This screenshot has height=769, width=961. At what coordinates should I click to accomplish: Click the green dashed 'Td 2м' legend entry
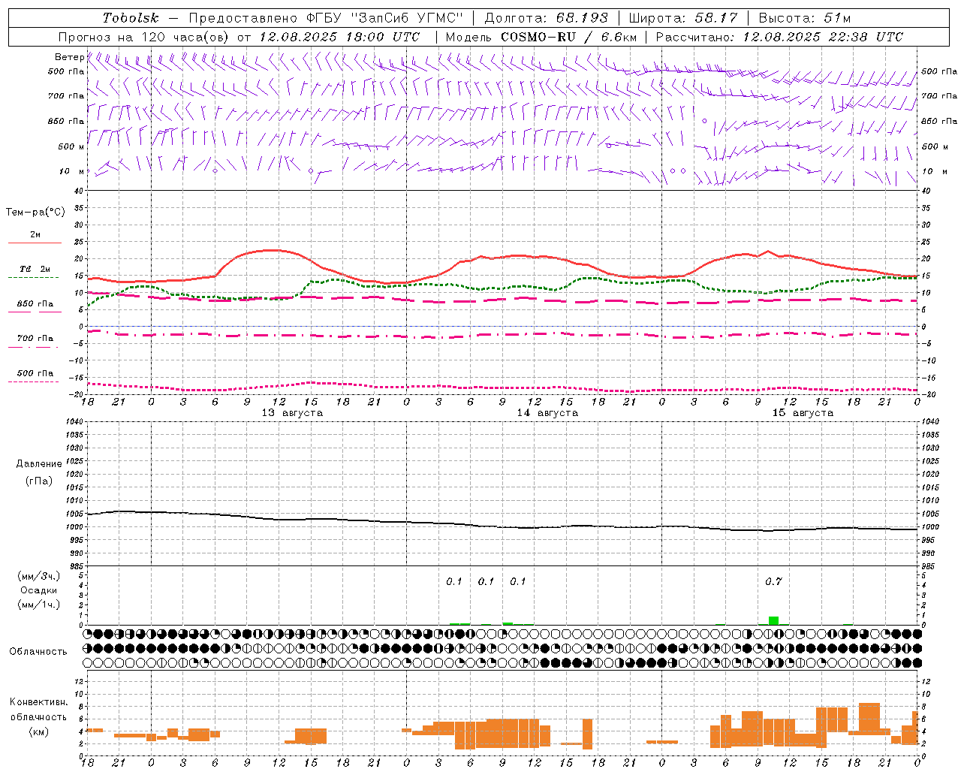[x=35, y=273]
